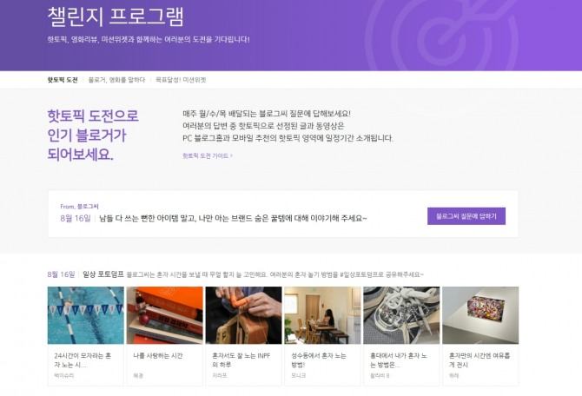Open the 블로그씨 question about 숨은 꿀템
The width and height of the screenshot is (582, 396).
pyautogui.click(x=233, y=218)
